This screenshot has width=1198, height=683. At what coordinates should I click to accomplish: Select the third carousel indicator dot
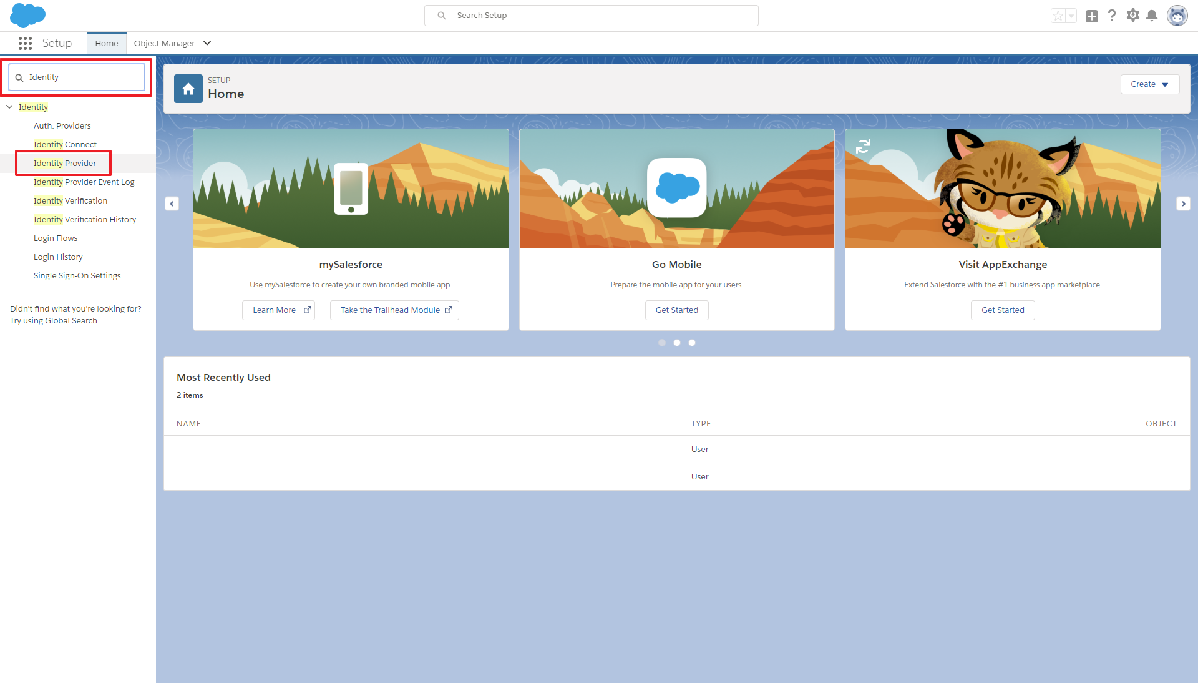[692, 343]
